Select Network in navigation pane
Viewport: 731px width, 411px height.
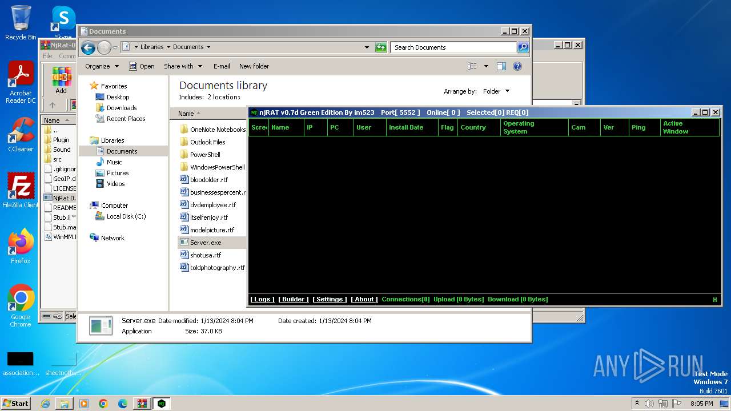pyautogui.click(x=107, y=238)
